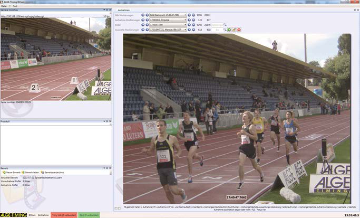Screen dimensions: 360x218
Task: Switch to IDCam in the status bar
Action: 32,215
